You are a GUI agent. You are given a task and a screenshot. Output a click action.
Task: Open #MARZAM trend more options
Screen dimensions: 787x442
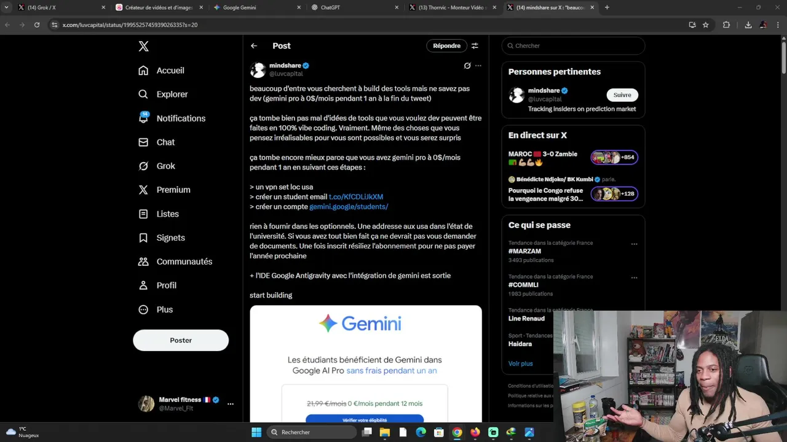[634, 244]
